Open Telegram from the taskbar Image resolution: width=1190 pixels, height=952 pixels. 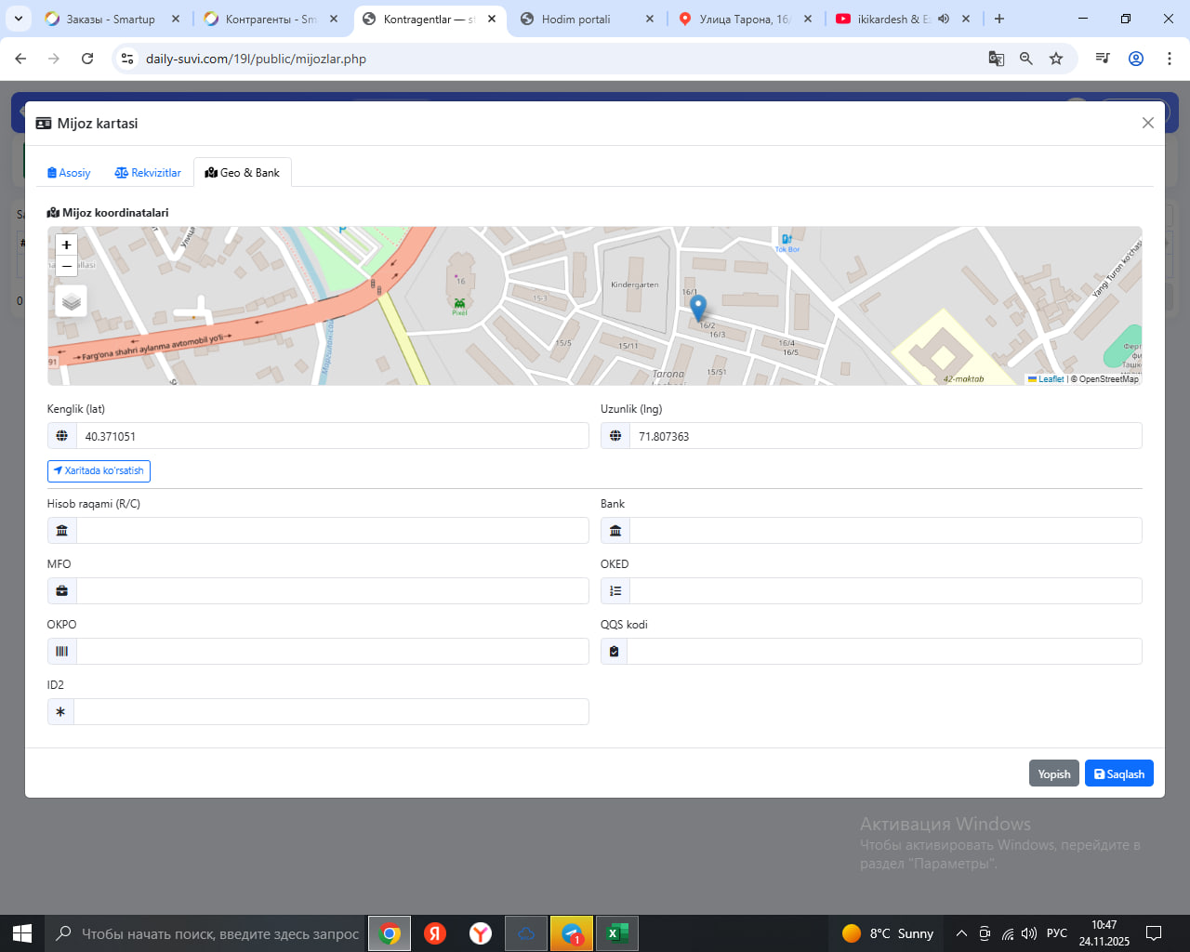click(x=572, y=933)
